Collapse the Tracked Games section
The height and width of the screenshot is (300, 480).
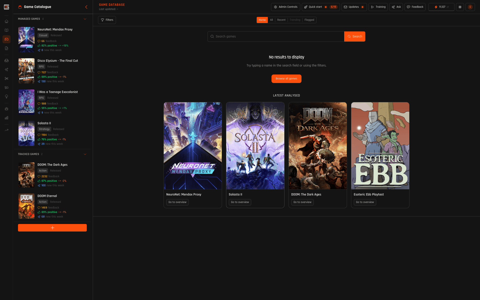coord(85,154)
